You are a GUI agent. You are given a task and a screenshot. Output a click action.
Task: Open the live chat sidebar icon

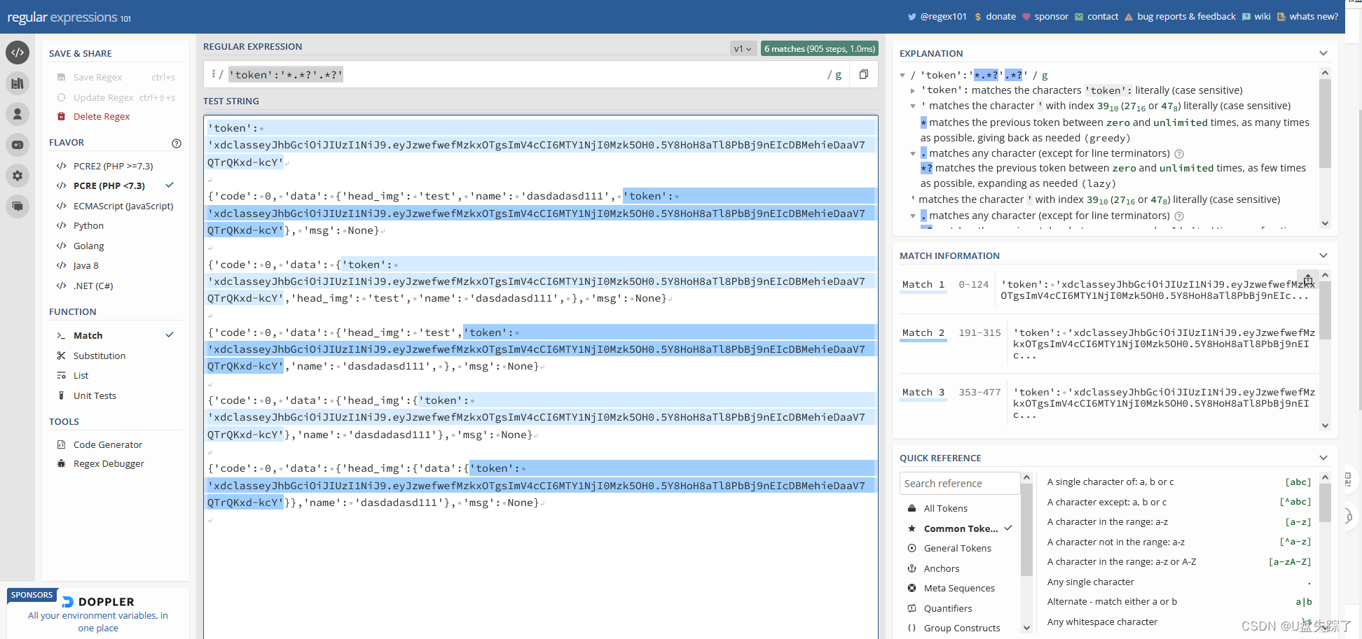[18, 206]
